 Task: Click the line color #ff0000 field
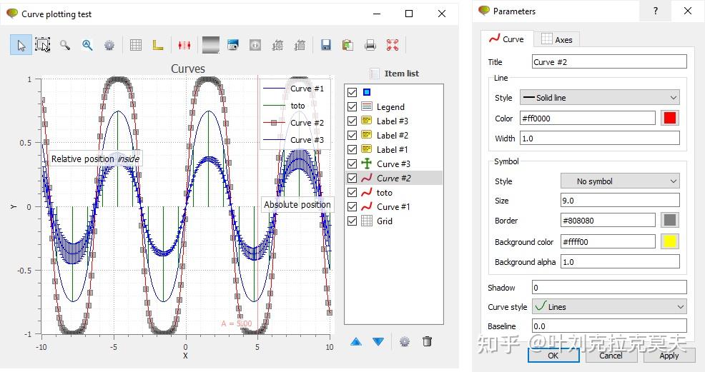tap(588, 118)
